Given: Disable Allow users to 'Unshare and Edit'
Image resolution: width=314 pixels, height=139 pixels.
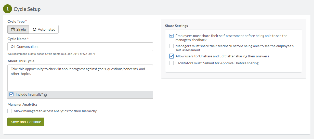Looking at the screenshot, I should point(172,56).
